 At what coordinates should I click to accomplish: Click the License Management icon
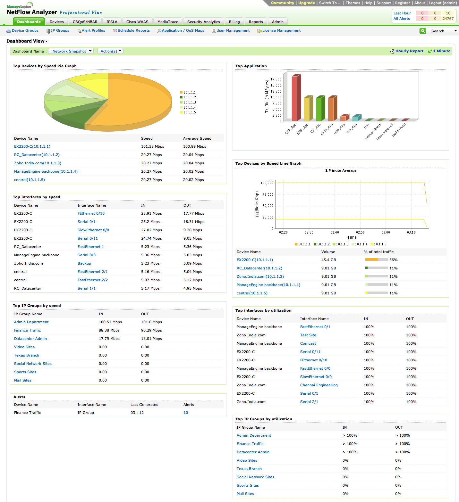click(259, 31)
